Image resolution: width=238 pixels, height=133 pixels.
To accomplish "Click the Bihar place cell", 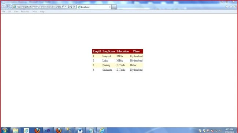I will (133, 65).
